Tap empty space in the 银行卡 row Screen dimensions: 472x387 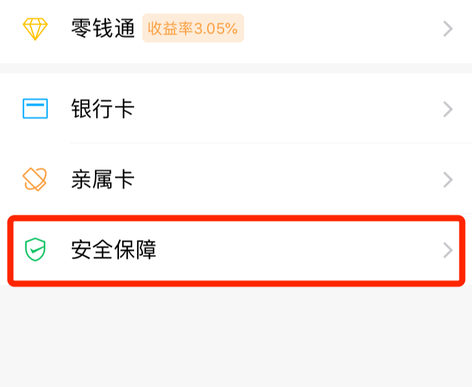point(283,109)
